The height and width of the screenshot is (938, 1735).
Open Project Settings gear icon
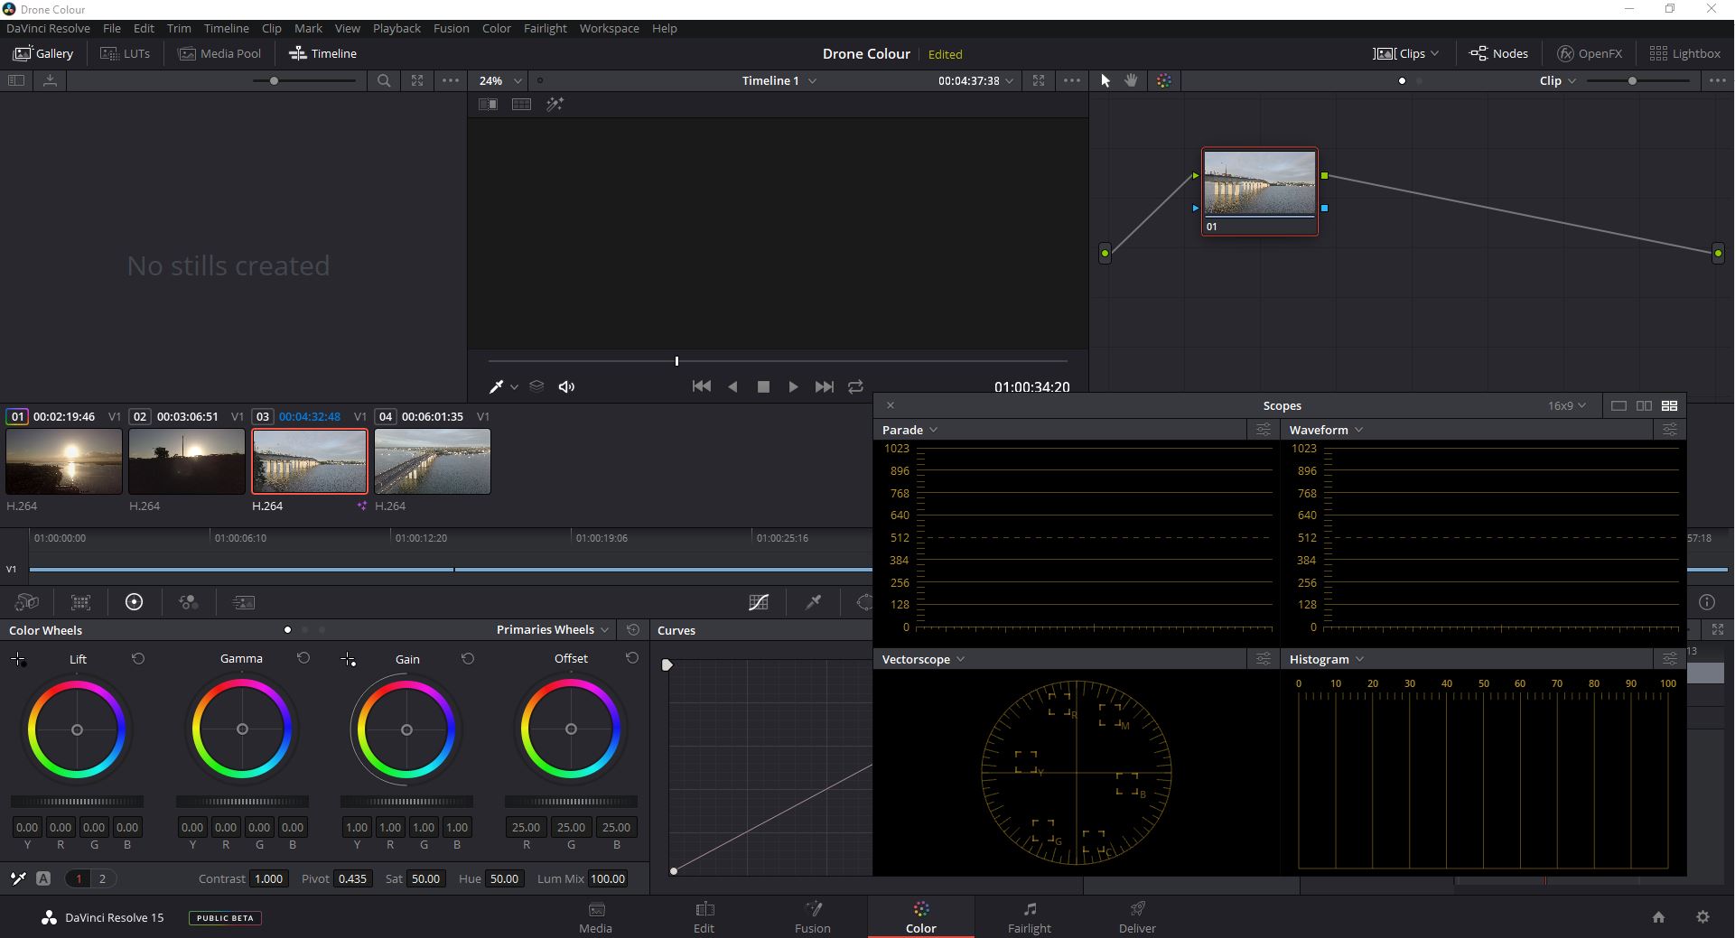[x=1702, y=917]
